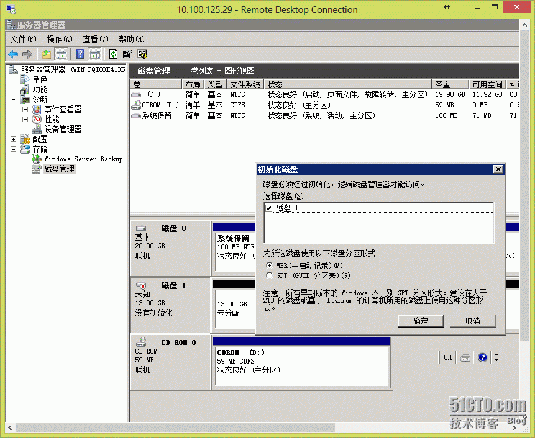The height and width of the screenshot is (438, 535).
Task: Open the 查看(V) menu
Action: tap(96, 39)
